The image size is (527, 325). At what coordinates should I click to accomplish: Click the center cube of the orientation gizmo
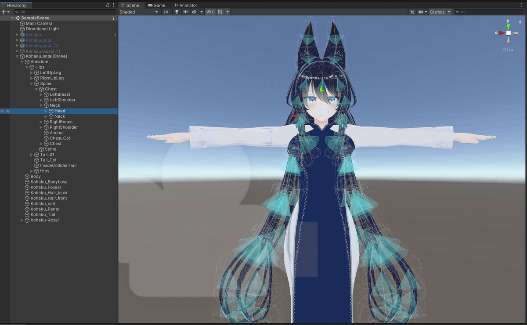click(x=508, y=33)
